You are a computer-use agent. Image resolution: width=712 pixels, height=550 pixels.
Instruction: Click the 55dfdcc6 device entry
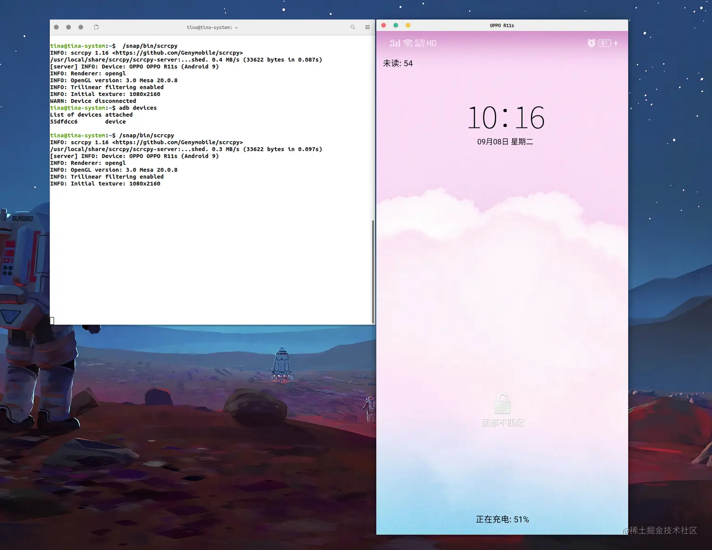[x=88, y=121]
